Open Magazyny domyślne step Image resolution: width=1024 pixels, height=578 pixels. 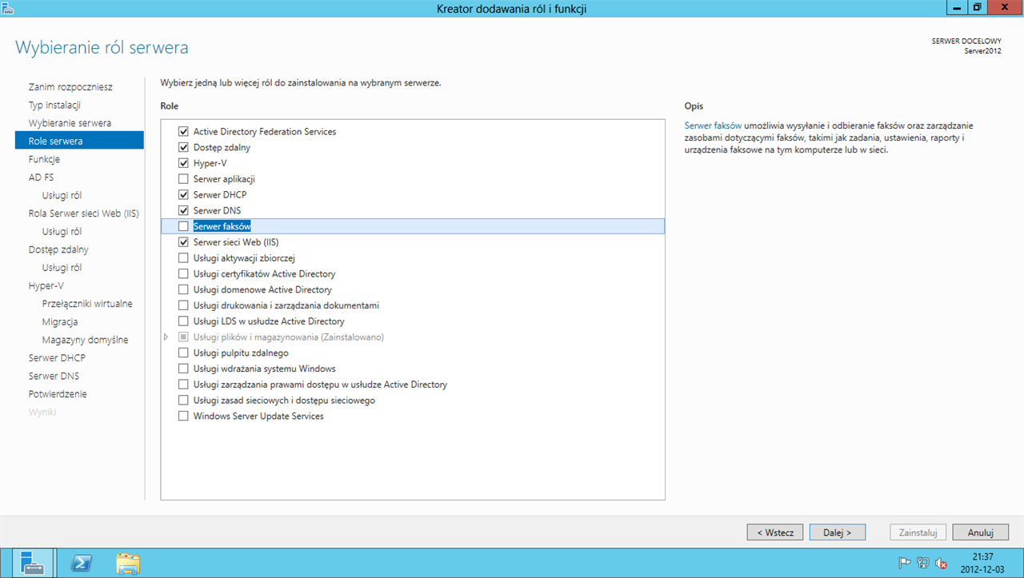[85, 340]
